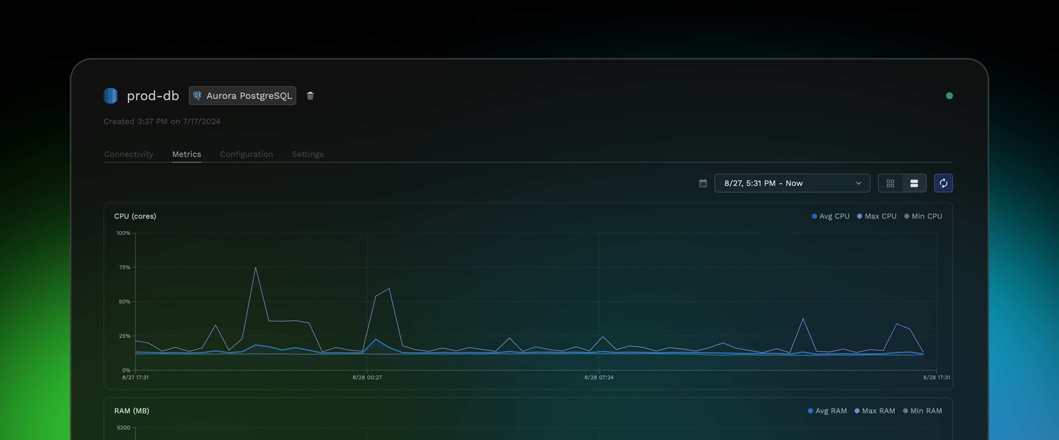Click the PostgreSQL elephant icon in the badge
This screenshot has width=1059, height=440.
point(197,95)
